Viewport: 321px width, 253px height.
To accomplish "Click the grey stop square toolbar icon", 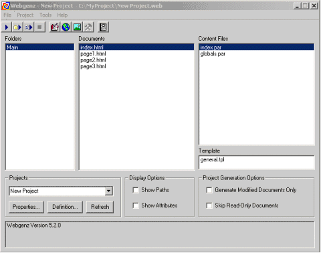I will [39, 27].
